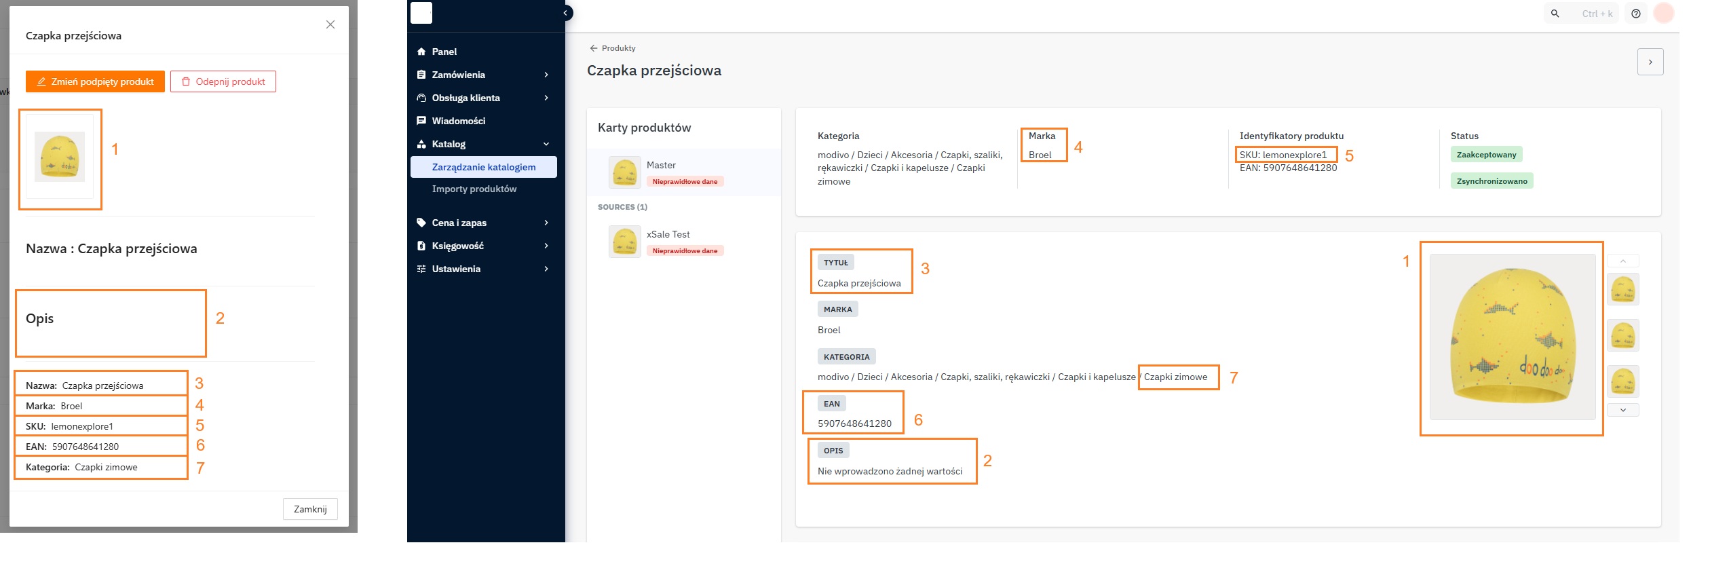The height and width of the screenshot is (564, 1710).
Task: Expand the Zamówienia menu
Action: [546, 75]
